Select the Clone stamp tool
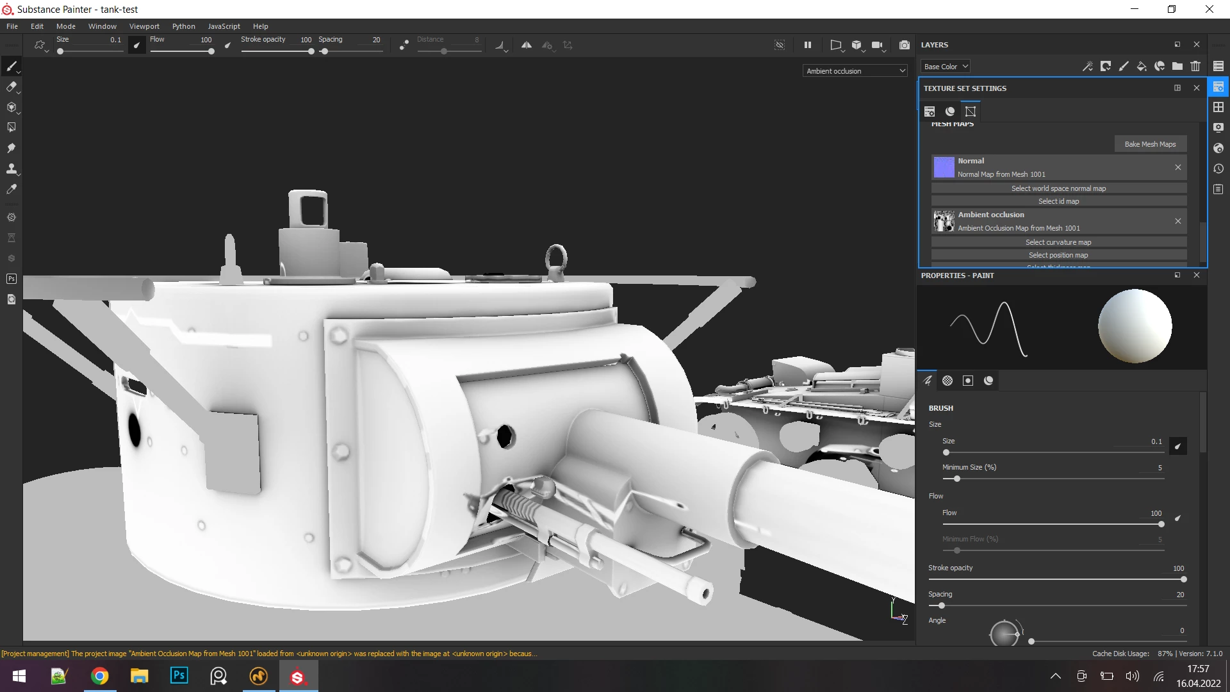Screen dimensions: 1230x692 click(12, 169)
